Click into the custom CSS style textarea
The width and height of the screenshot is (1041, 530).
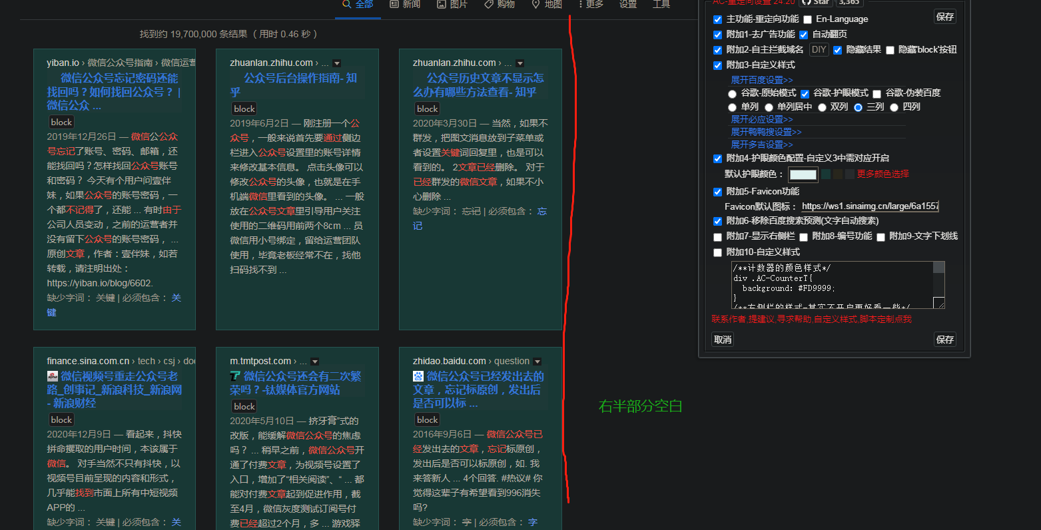point(838,285)
